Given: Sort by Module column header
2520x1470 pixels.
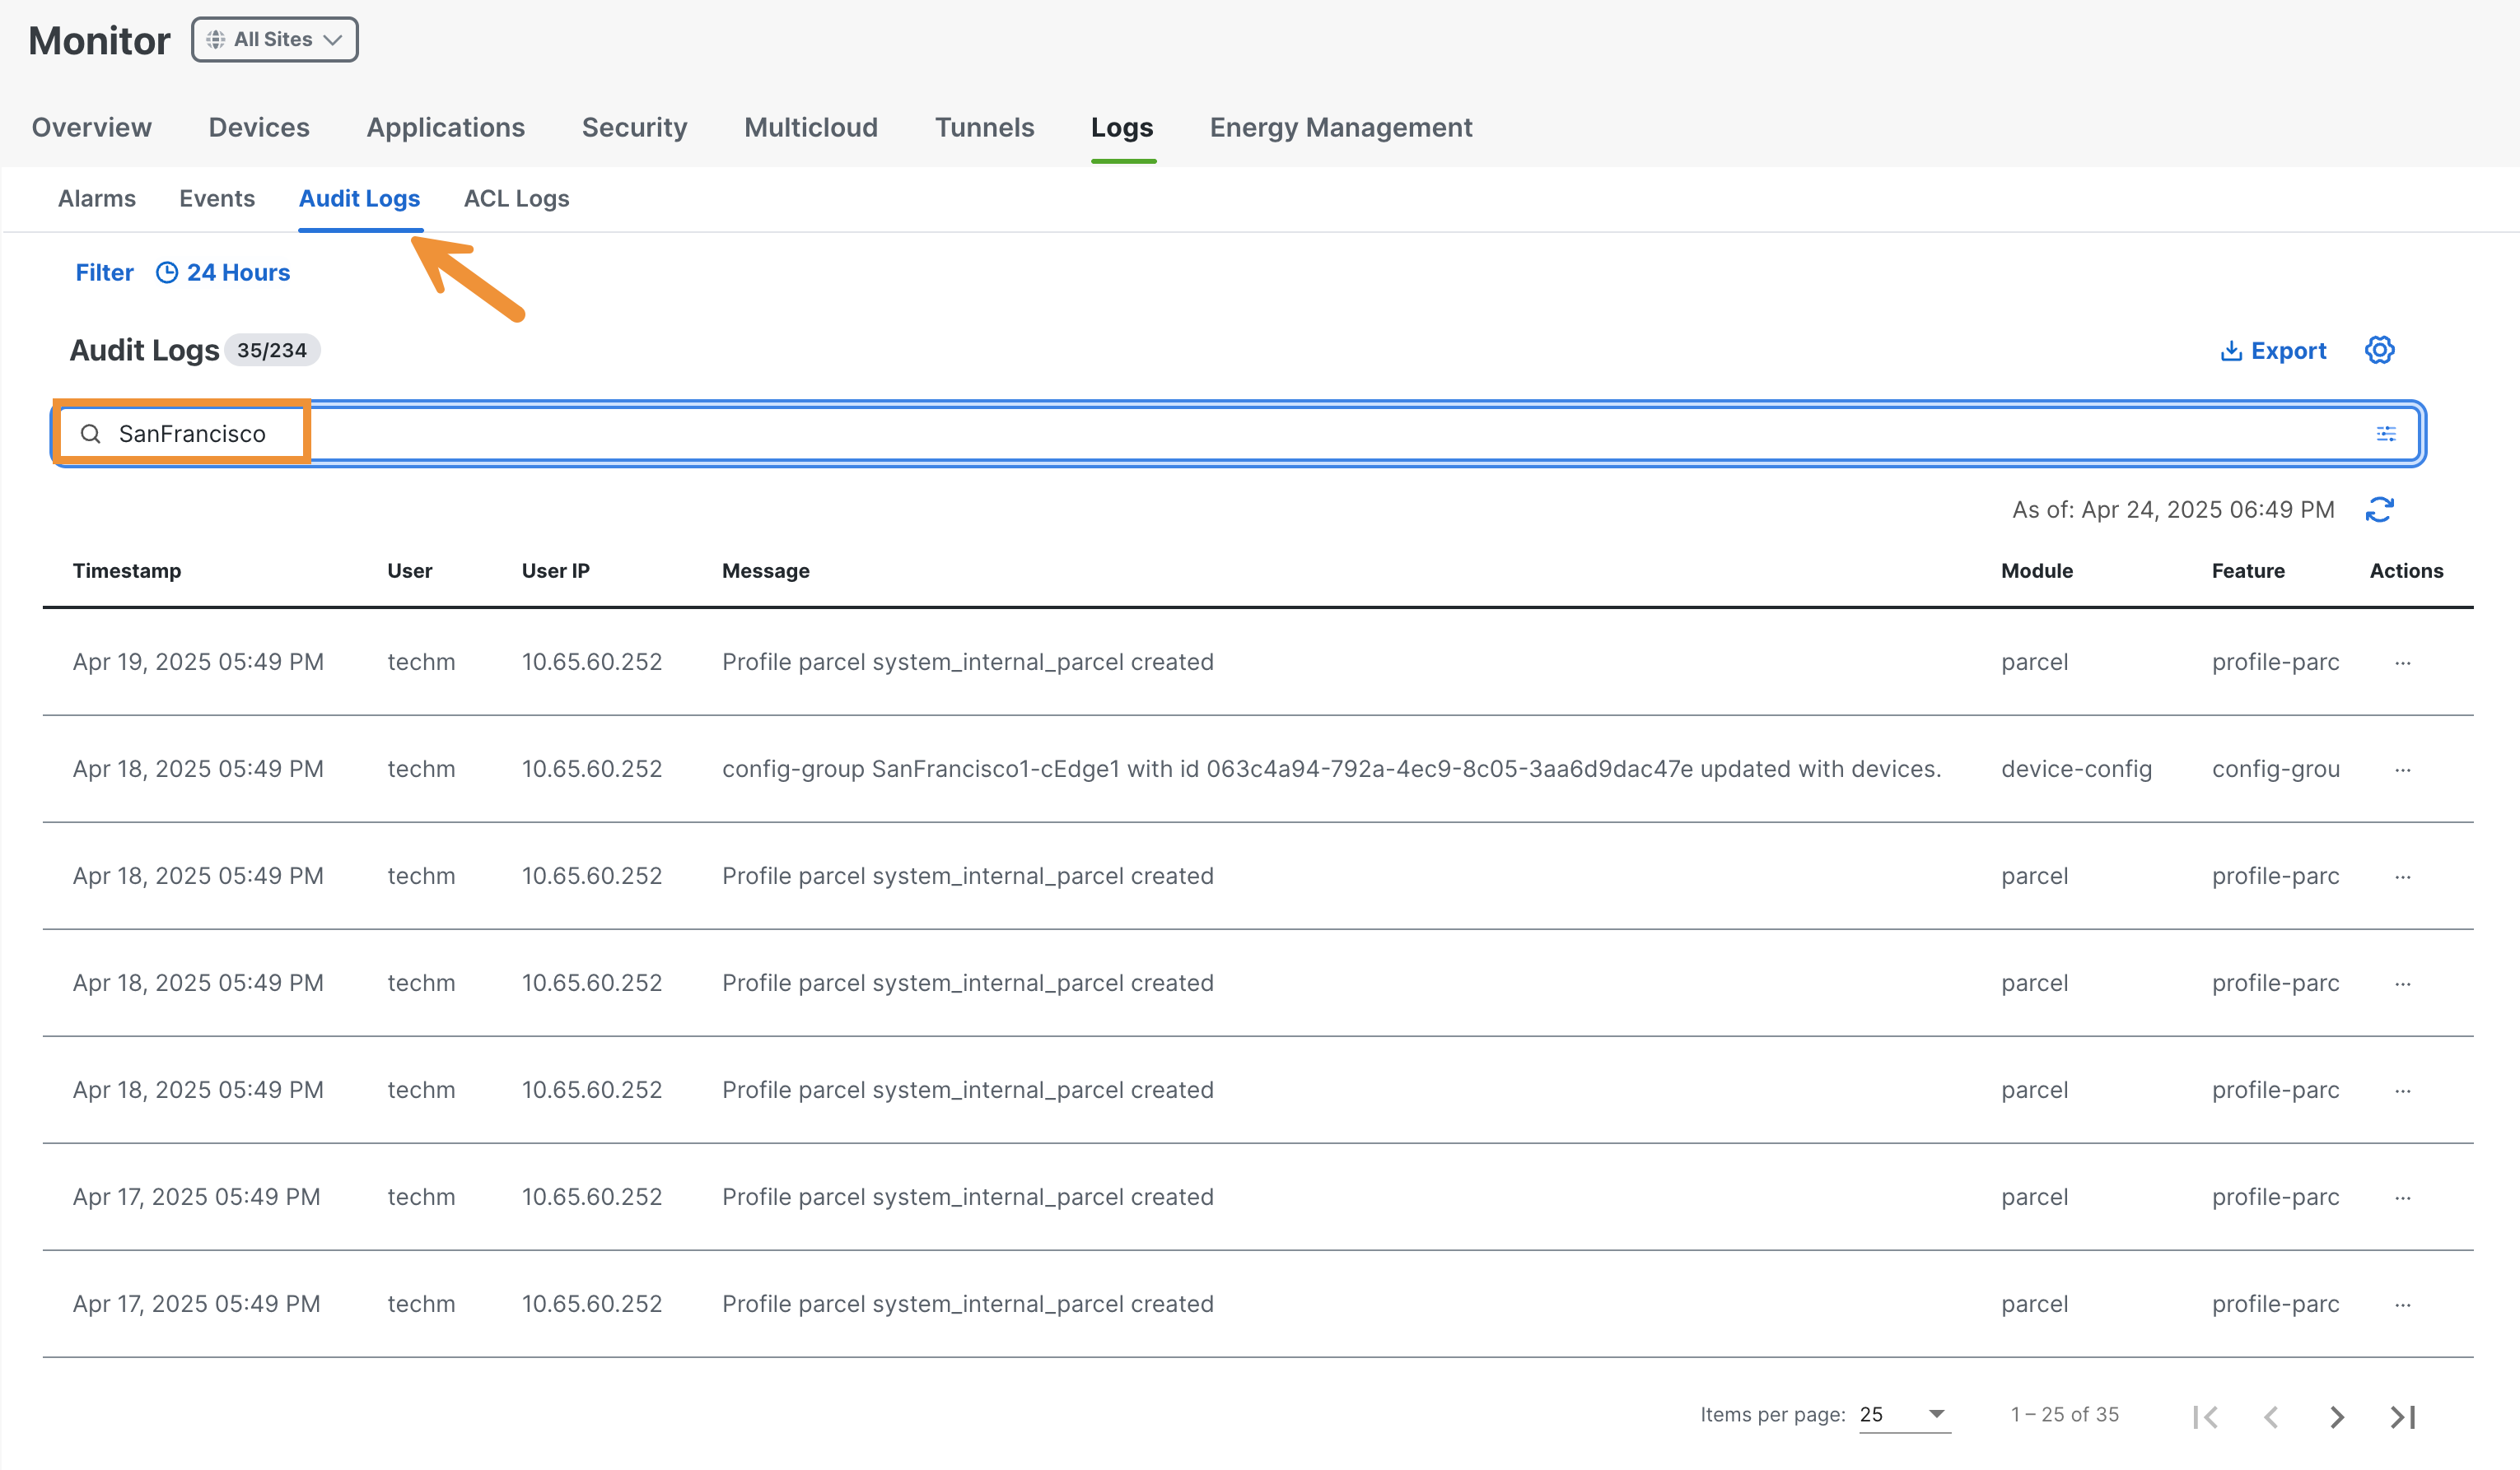Looking at the screenshot, I should 2037,570.
